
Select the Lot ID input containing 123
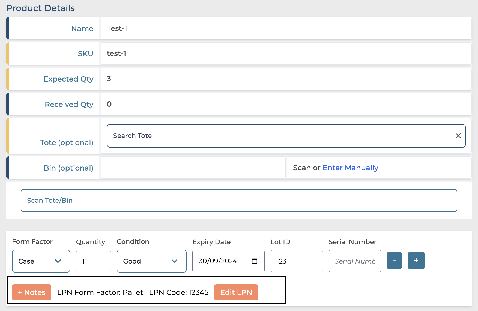pos(297,261)
